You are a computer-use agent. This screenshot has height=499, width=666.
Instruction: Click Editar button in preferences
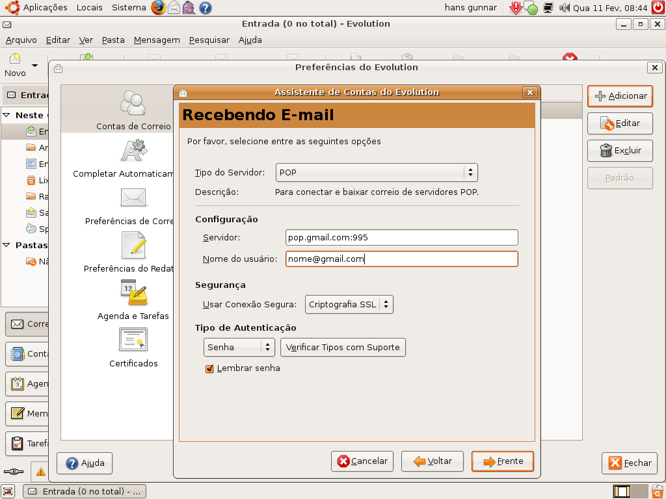coord(620,123)
